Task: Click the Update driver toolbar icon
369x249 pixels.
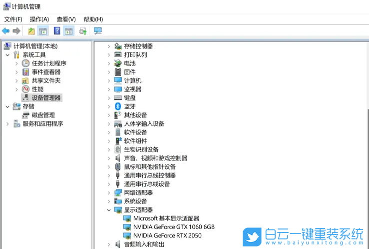Action: [x=83, y=31]
